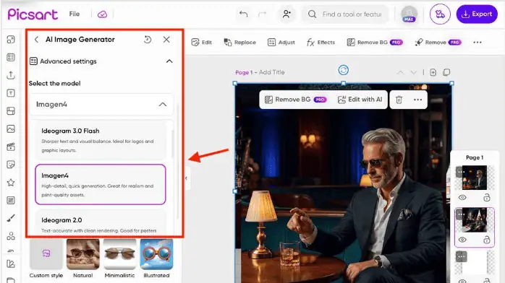Screen dimensions: 505x283
Task: Open the Effects tool
Action: point(321,43)
